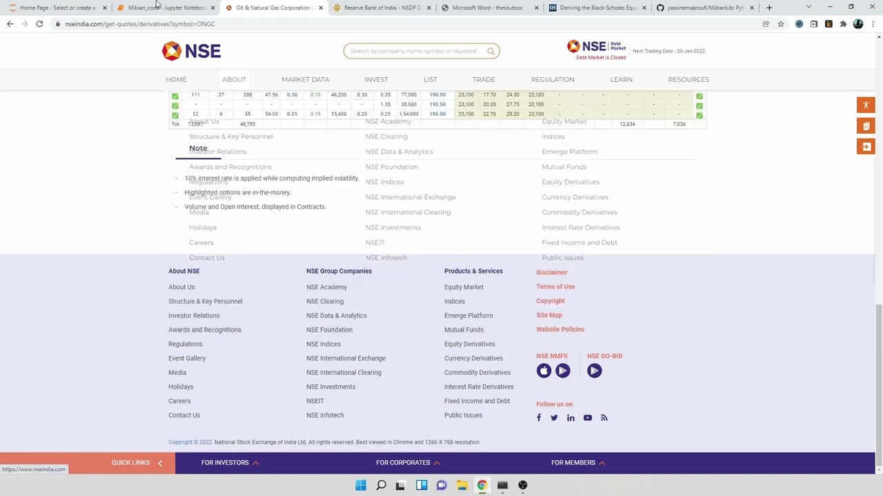Viewport: 883px width, 496px height.
Task: Click the chart icon at the left of the 192.50 strike row
Action: pyautogui.click(x=175, y=105)
